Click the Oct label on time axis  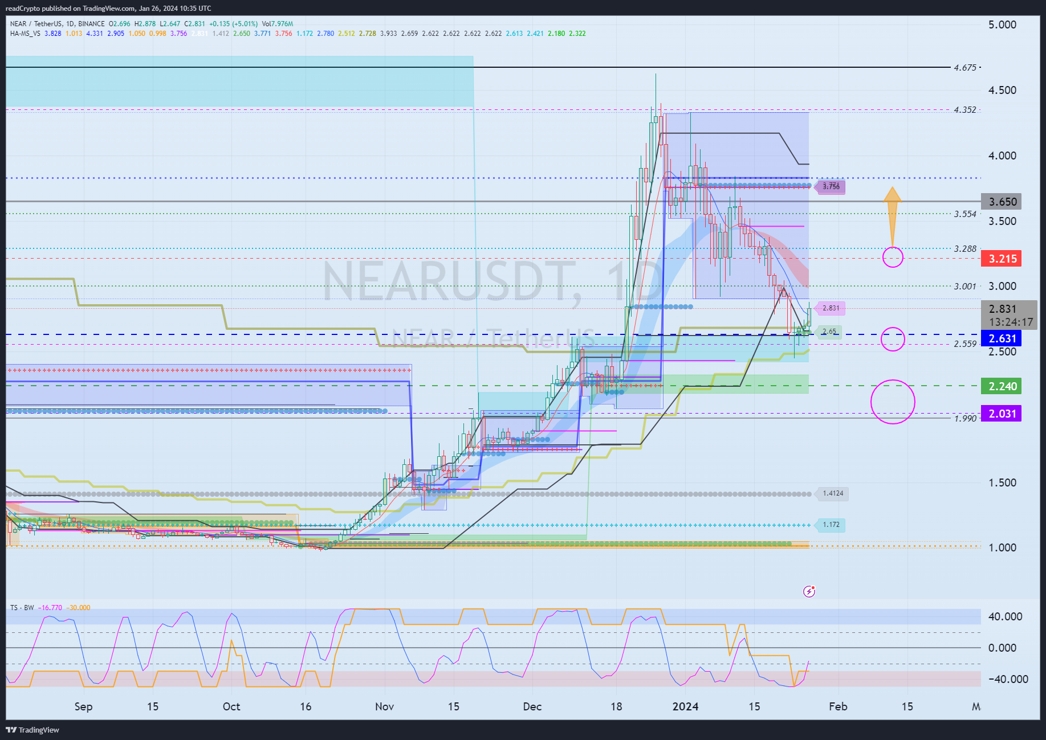(x=231, y=706)
